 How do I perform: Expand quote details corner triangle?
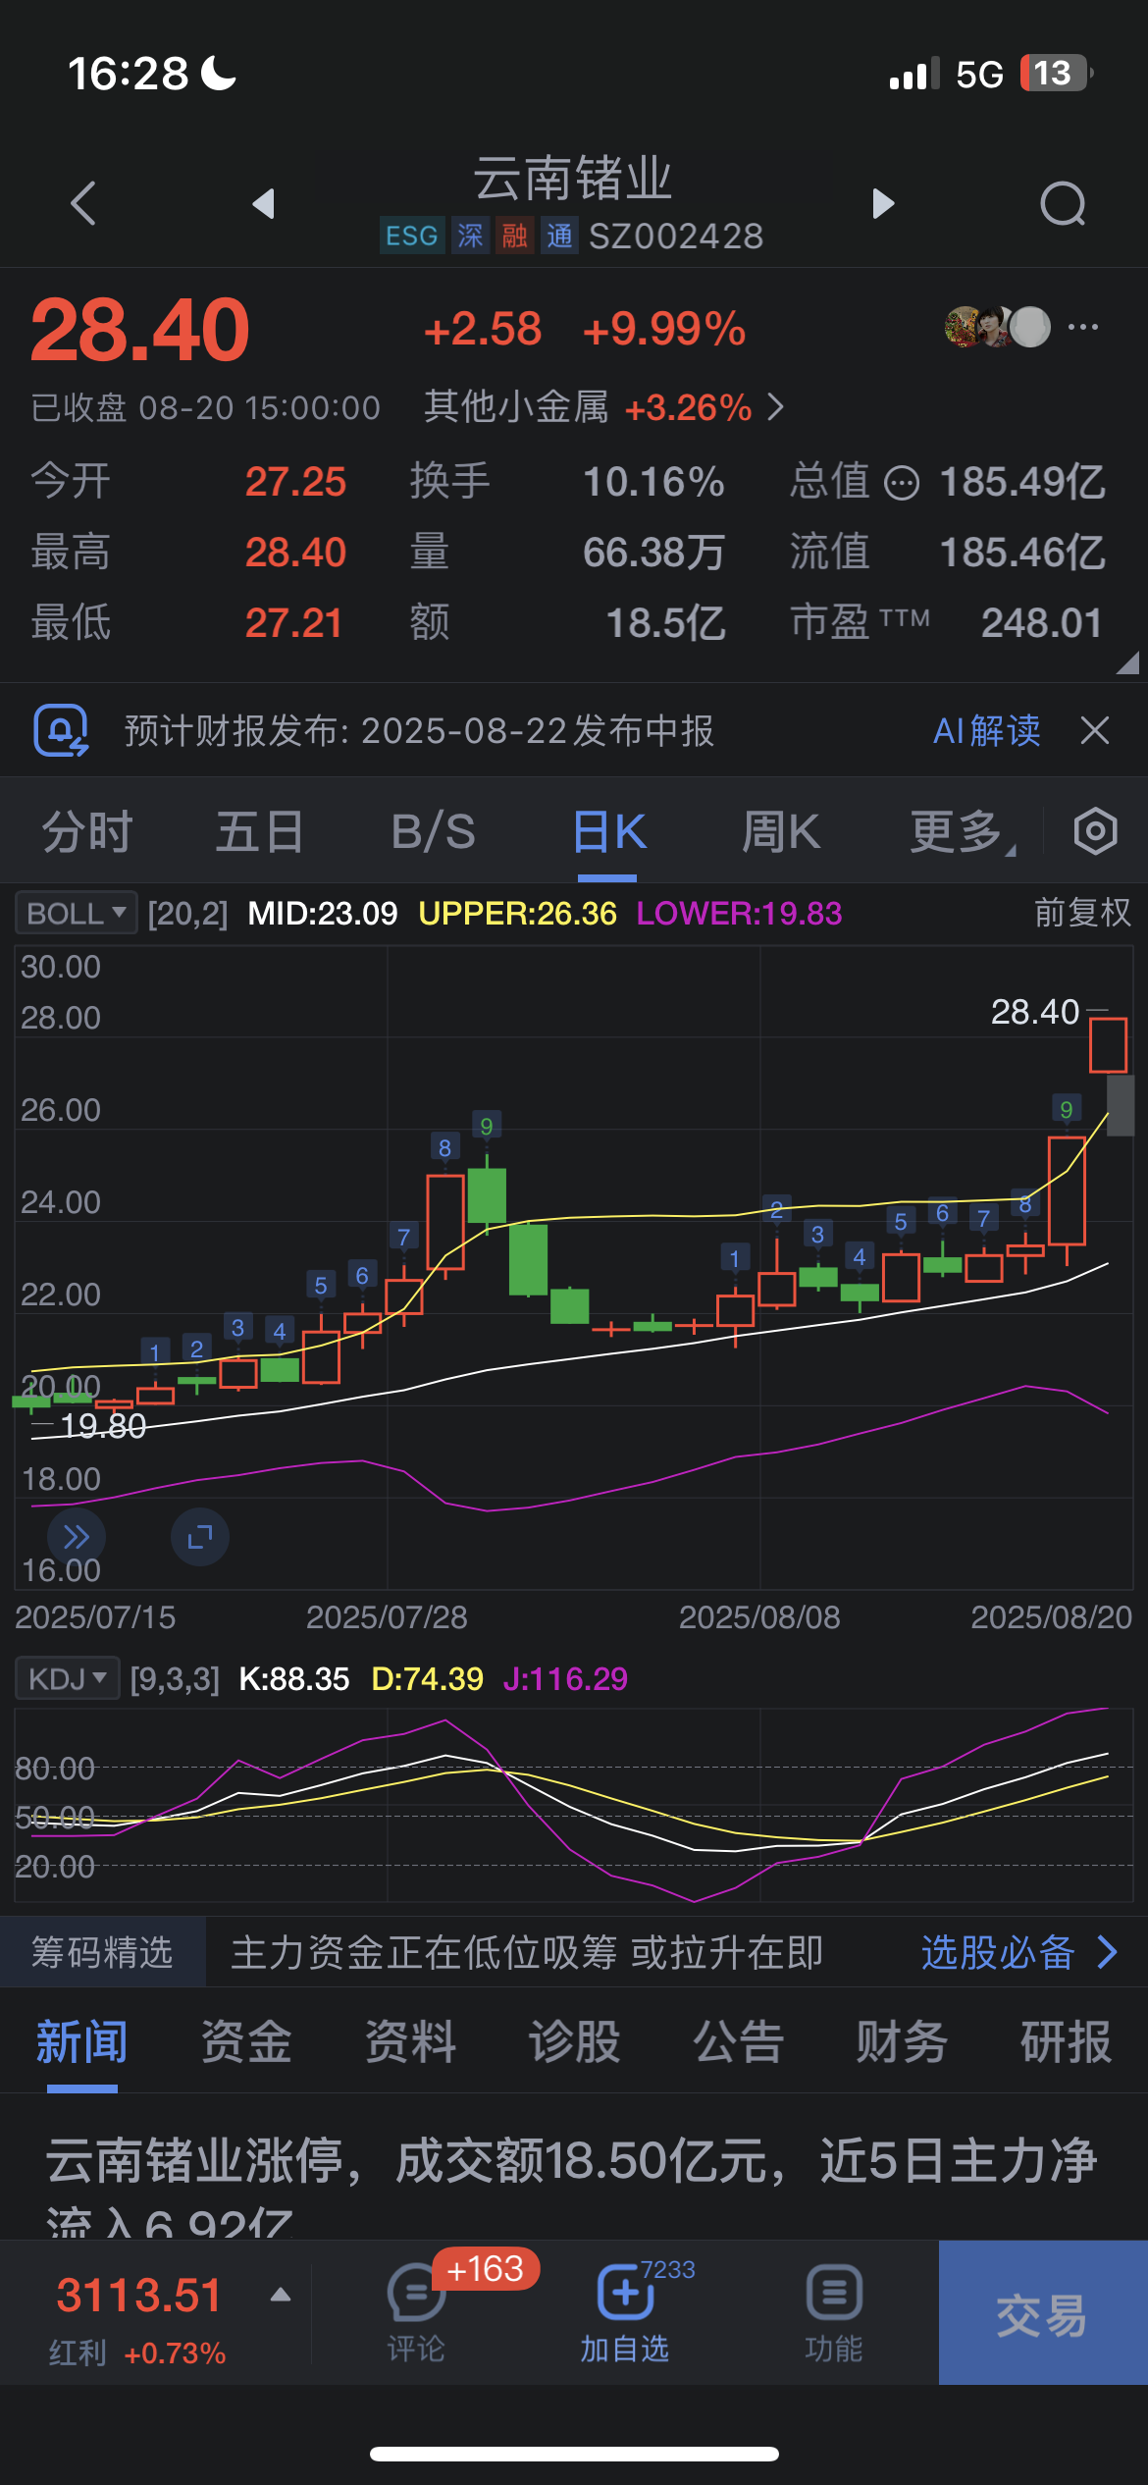point(1127,663)
